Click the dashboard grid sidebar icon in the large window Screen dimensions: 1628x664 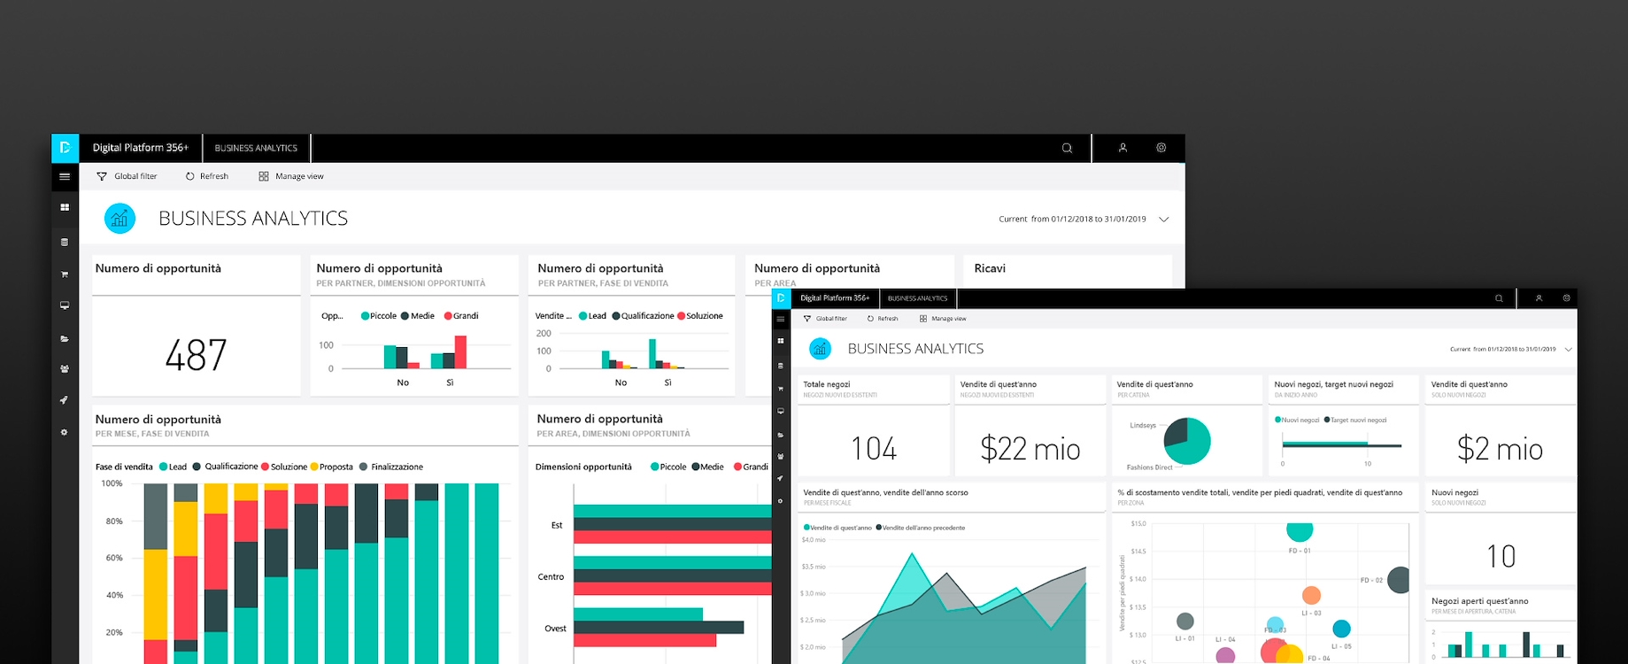pos(65,207)
